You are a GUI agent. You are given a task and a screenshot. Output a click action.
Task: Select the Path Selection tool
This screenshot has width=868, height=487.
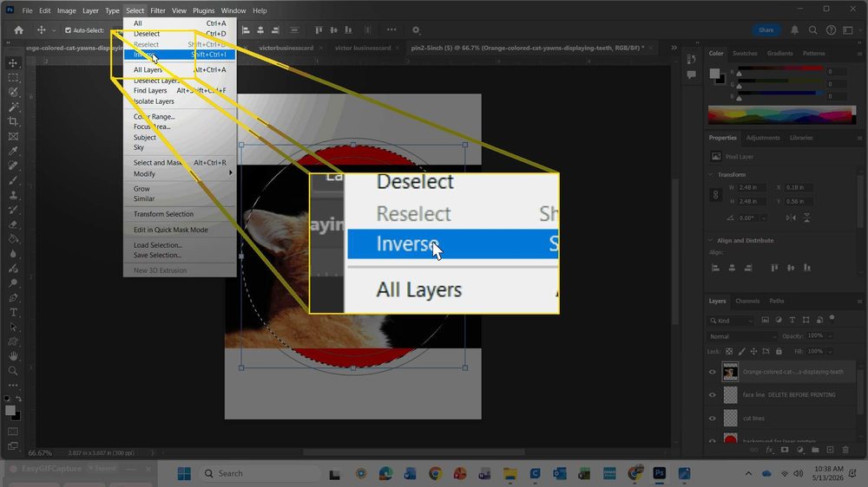13,328
